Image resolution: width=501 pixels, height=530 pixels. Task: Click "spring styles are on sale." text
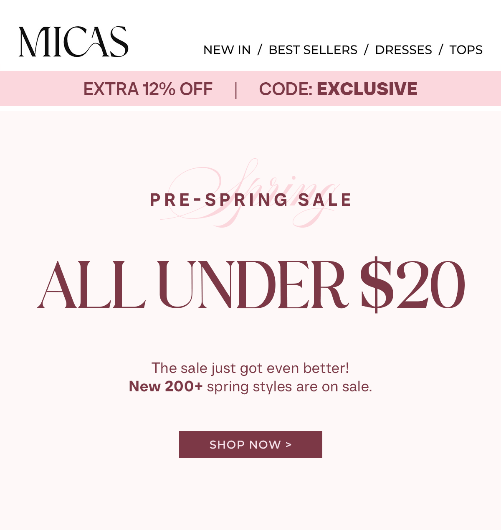tap(289, 387)
